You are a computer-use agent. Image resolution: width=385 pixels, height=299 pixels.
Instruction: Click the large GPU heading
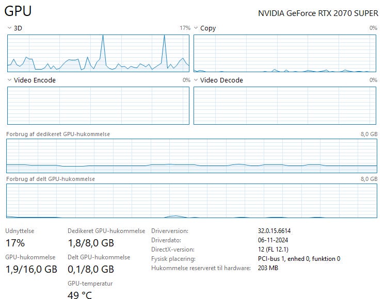[18, 11]
